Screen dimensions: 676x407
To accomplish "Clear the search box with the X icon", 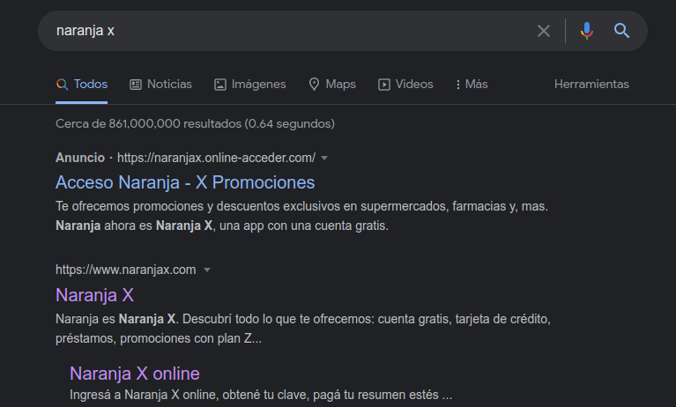I will tap(544, 31).
